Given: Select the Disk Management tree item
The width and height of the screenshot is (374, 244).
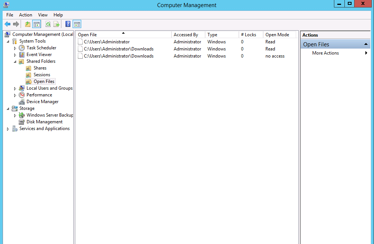Looking at the screenshot, I should click(45, 122).
